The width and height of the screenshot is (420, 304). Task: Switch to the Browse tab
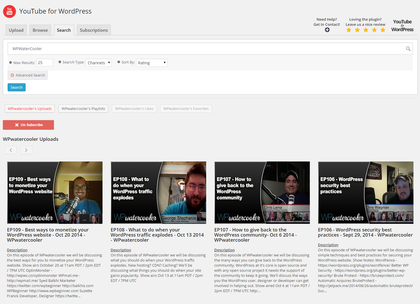click(x=40, y=30)
